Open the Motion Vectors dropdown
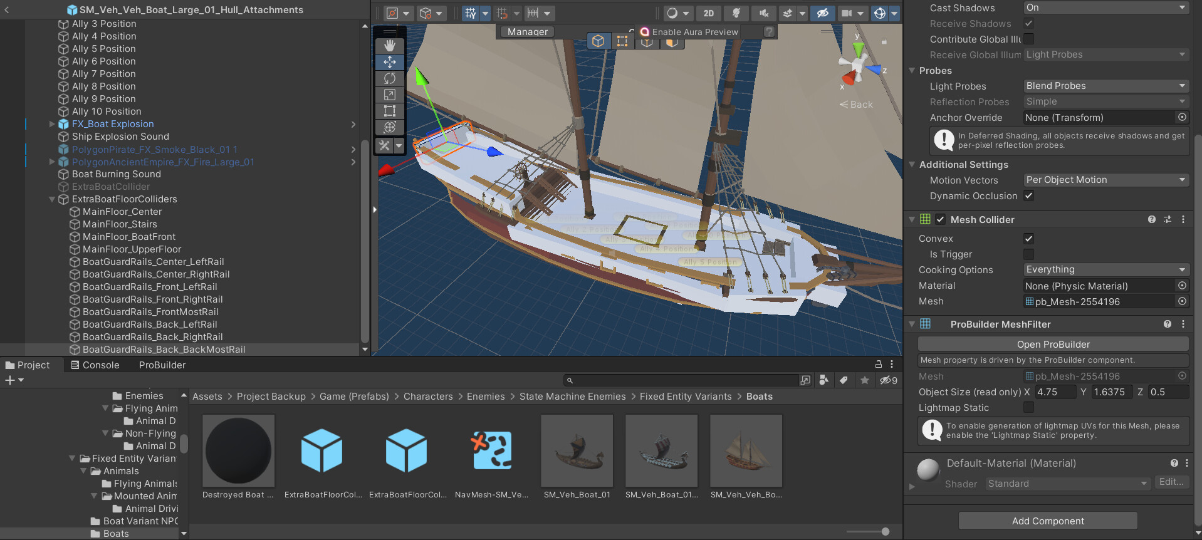This screenshot has width=1202, height=540. tap(1105, 180)
